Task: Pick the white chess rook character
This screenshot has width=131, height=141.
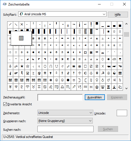Action: click(x=108, y=87)
